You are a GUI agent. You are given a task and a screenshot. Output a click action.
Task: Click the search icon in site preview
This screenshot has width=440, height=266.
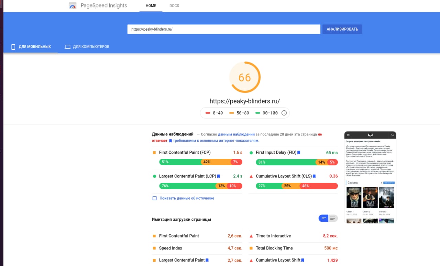(393, 135)
